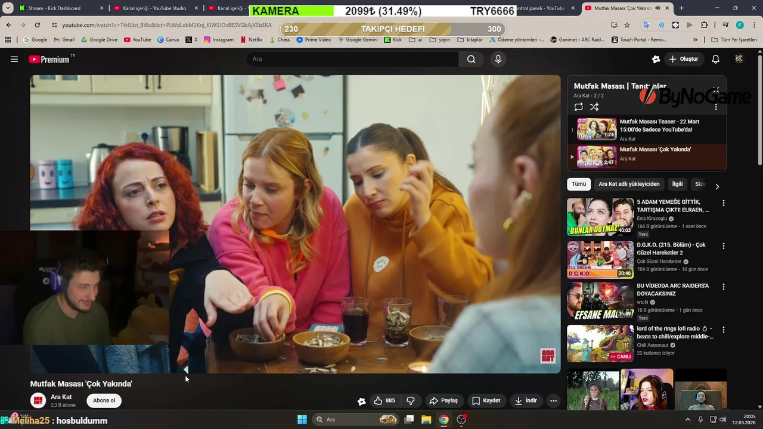Open the kitaplar bookmarks folder
Screen dimensions: 763x429
click(470, 40)
